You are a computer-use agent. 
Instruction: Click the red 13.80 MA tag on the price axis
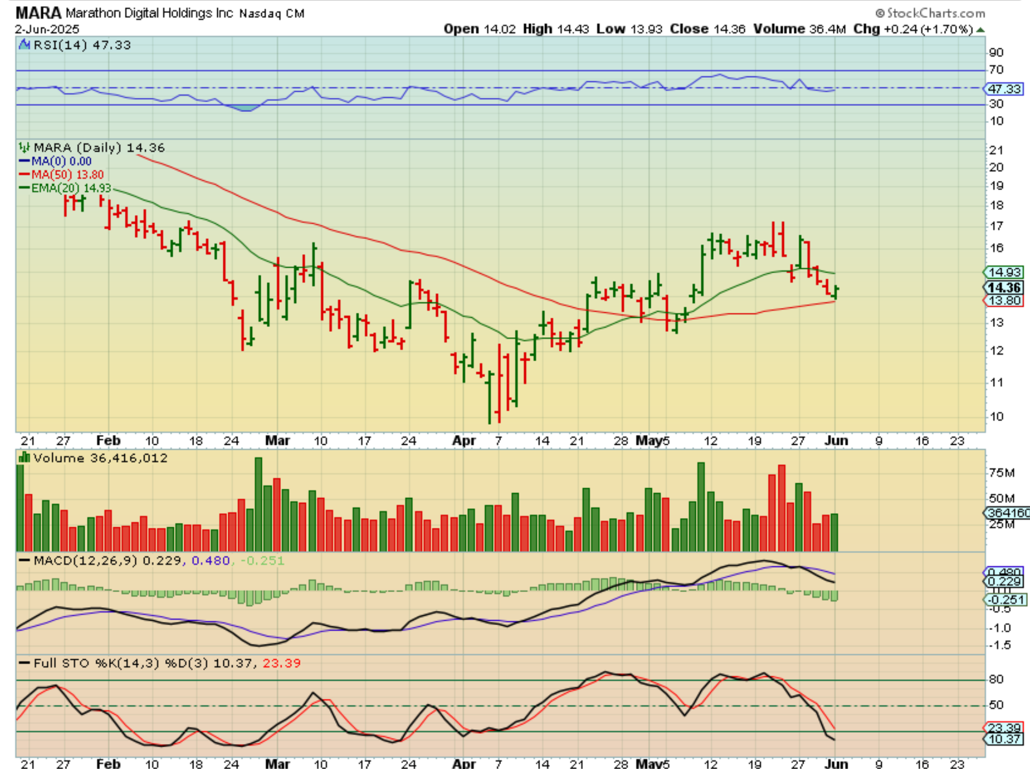(x=1004, y=300)
